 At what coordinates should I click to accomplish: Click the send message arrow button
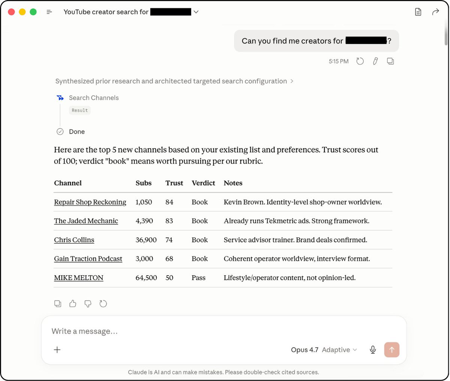pos(392,350)
